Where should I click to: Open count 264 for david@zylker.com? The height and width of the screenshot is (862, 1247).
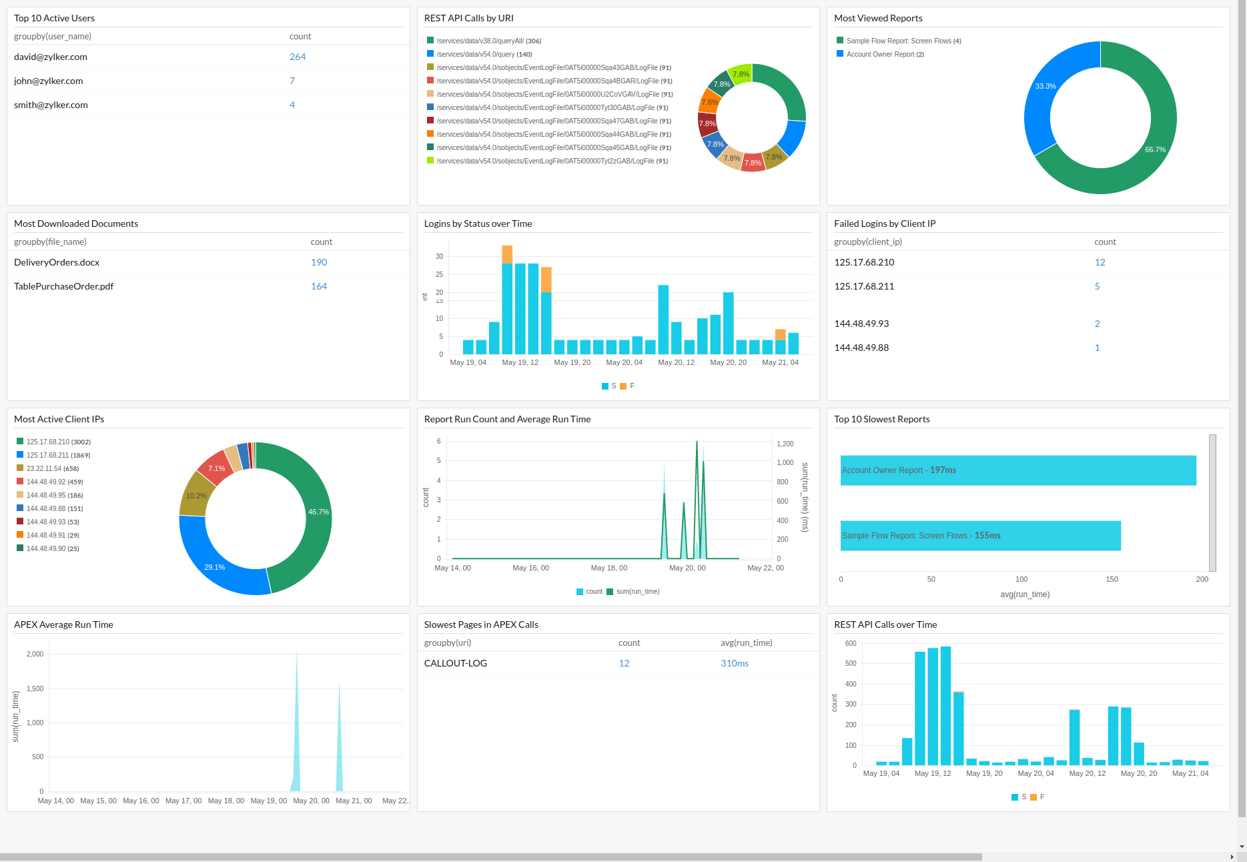click(298, 57)
